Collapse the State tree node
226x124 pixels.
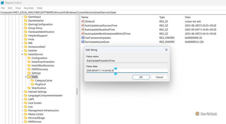pyautogui.click(x=26, y=77)
